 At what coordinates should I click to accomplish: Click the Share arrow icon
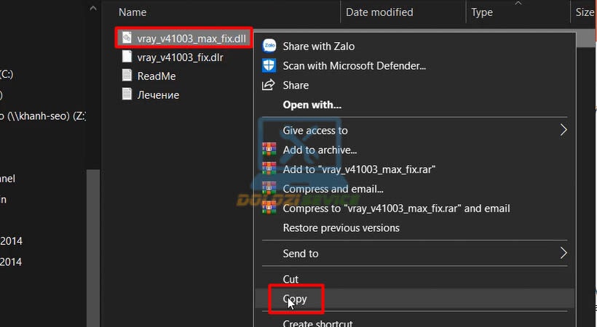(269, 85)
